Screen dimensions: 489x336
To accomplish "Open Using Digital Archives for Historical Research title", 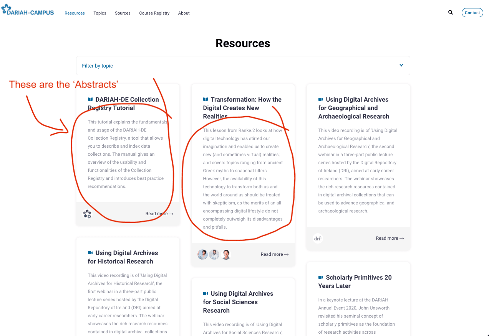I will 123,257.
